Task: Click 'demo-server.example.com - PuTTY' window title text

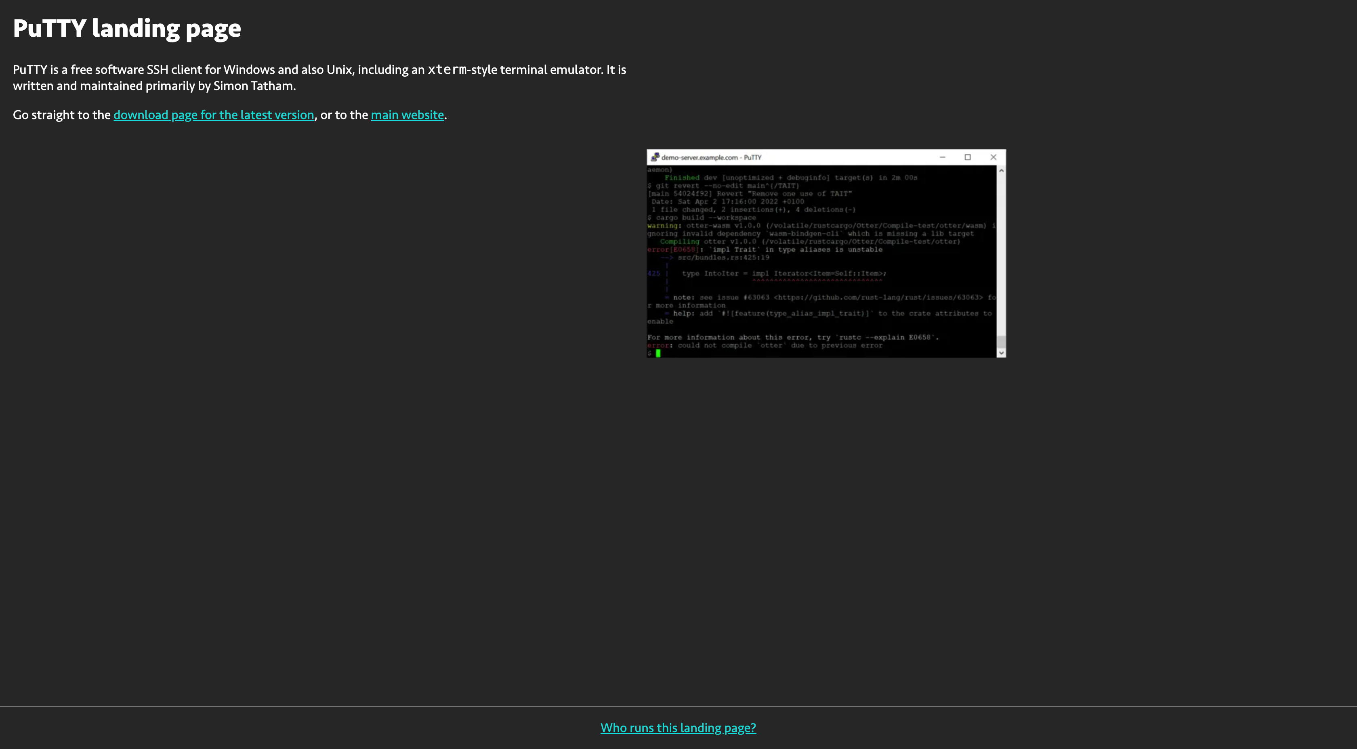Action: point(711,157)
